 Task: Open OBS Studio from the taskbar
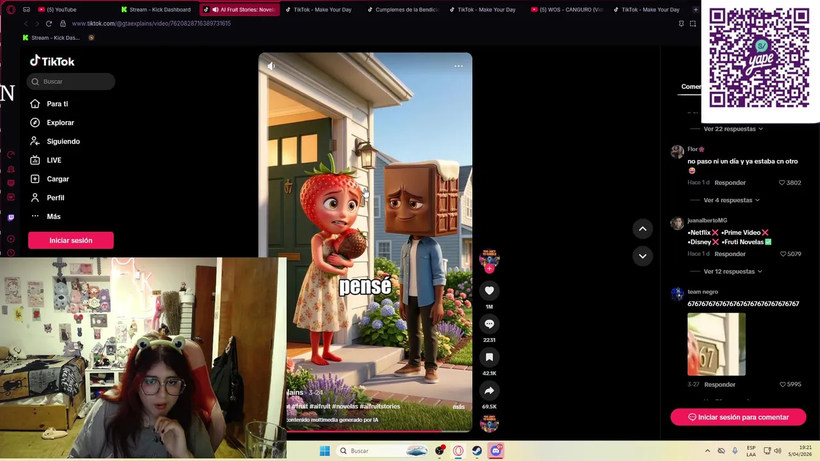(x=439, y=451)
